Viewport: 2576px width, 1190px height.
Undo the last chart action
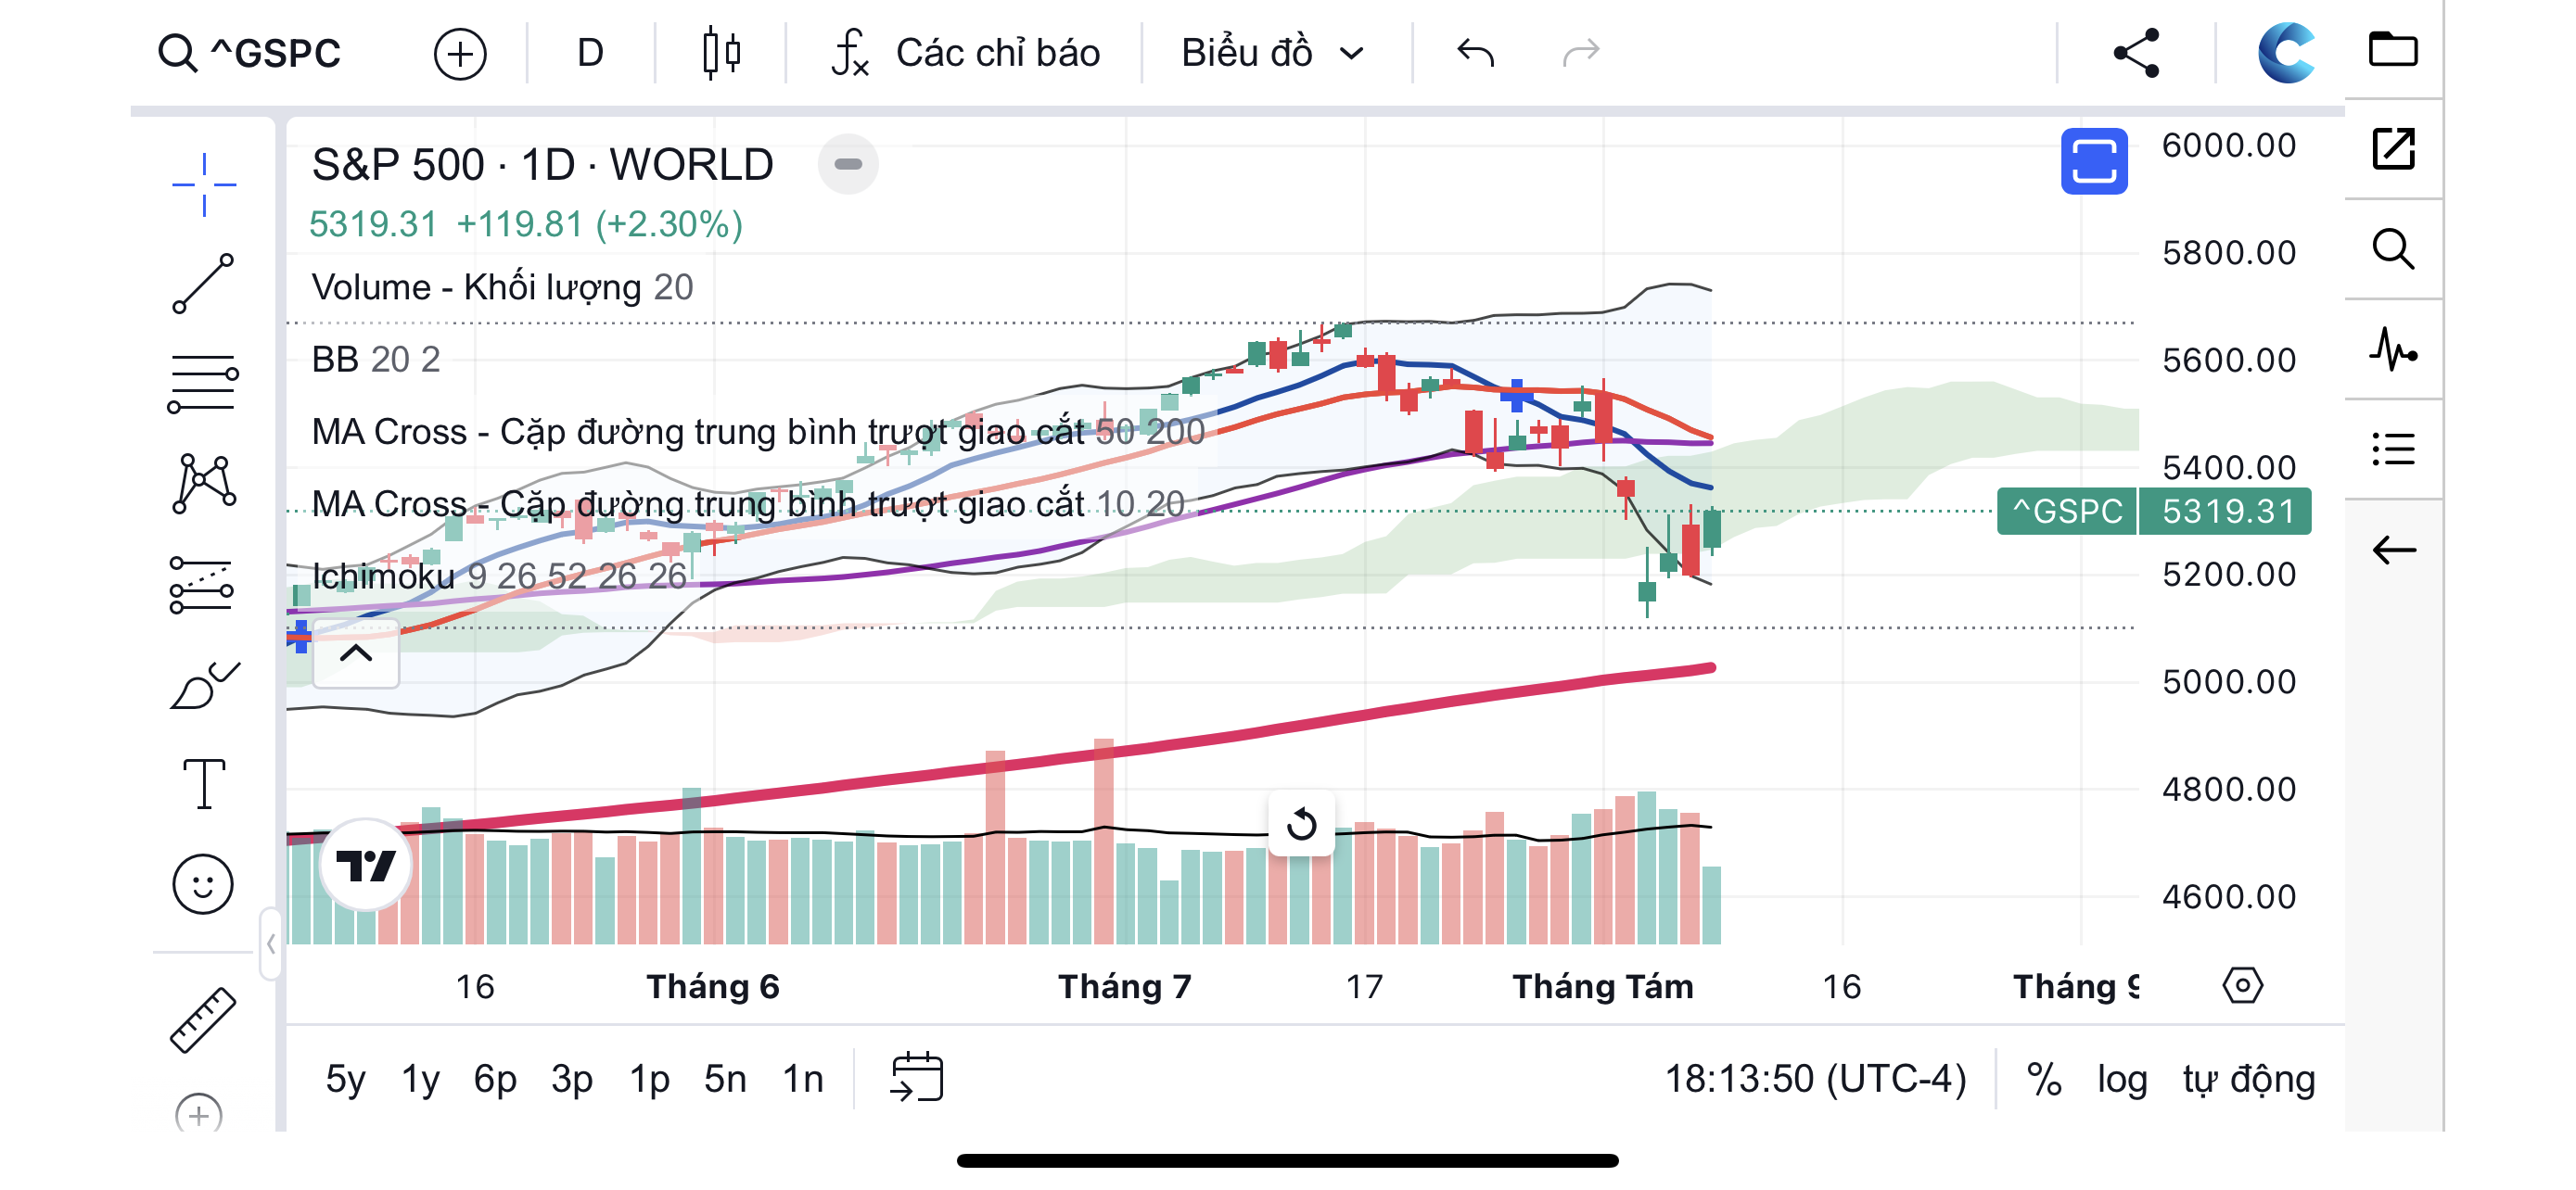coord(1476,52)
